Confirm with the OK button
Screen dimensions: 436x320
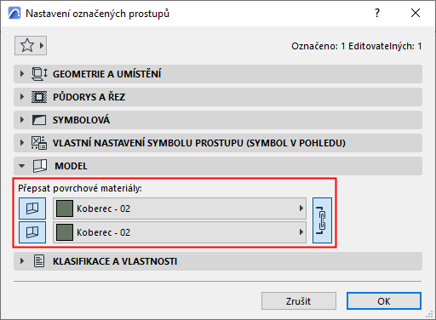pyautogui.click(x=384, y=301)
